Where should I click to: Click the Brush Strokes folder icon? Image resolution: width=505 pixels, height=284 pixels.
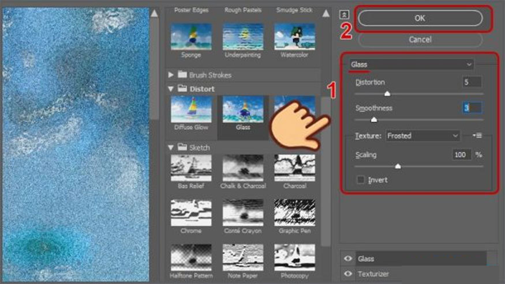click(182, 75)
